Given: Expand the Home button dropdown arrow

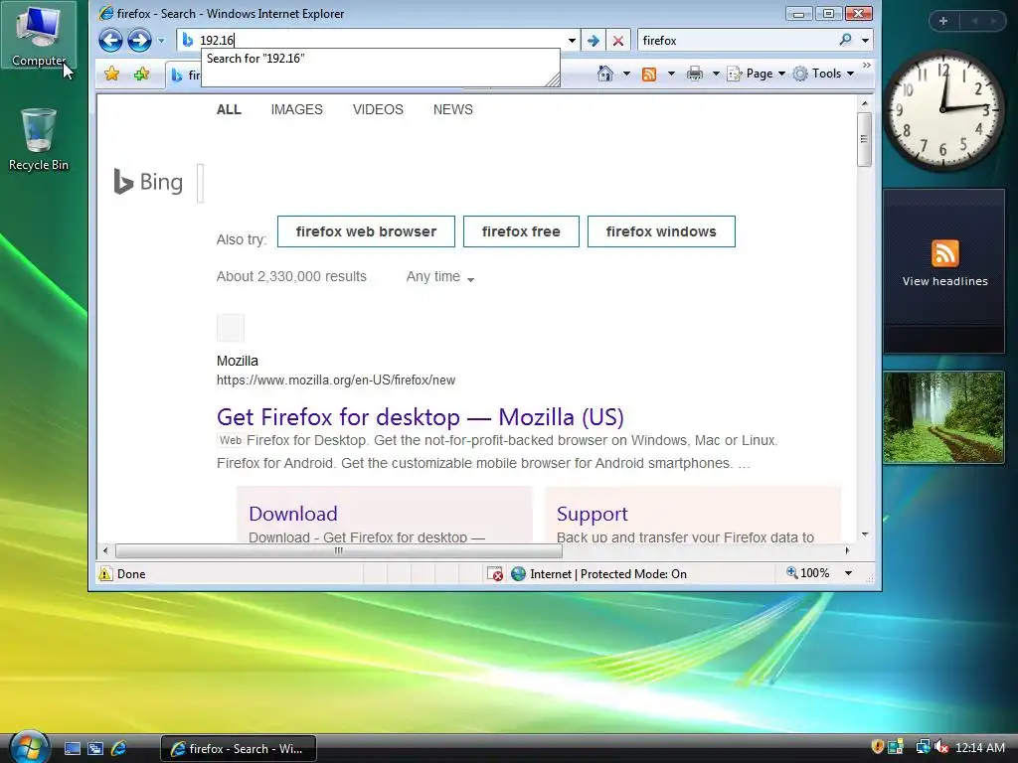Looking at the screenshot, I should tap(626, 74).
